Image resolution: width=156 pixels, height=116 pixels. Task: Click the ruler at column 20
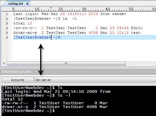(61, 9)
